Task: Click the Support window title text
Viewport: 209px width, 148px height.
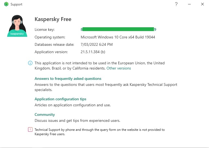Action: pyautogui.click(x=16, y=4)
